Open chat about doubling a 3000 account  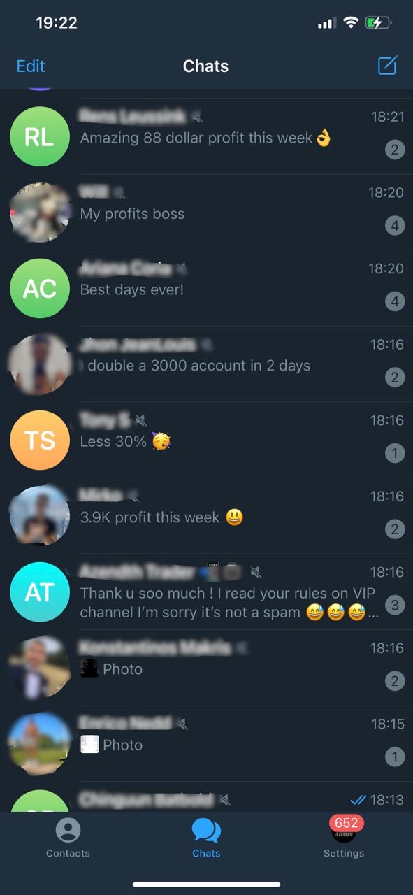[206, 364]
